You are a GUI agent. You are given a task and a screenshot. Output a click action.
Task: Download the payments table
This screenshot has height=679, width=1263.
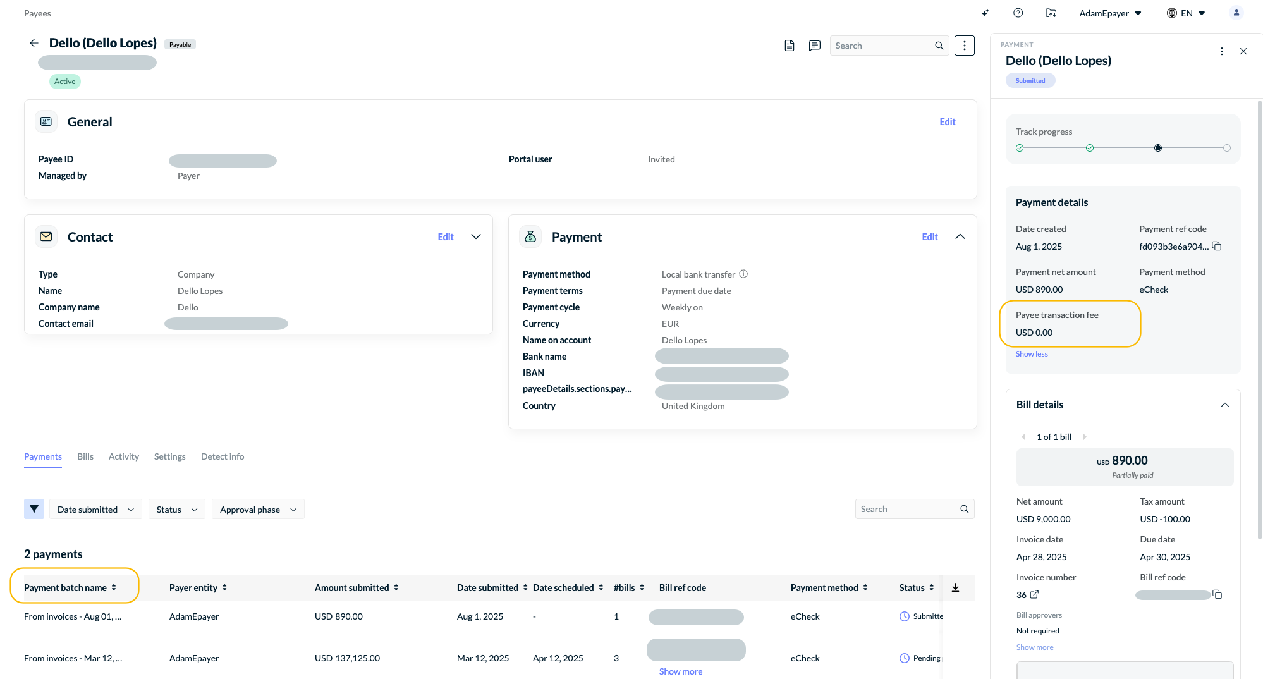[956, 587]
